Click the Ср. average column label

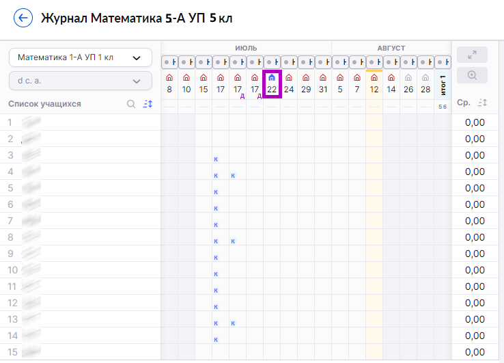point(464,103)
